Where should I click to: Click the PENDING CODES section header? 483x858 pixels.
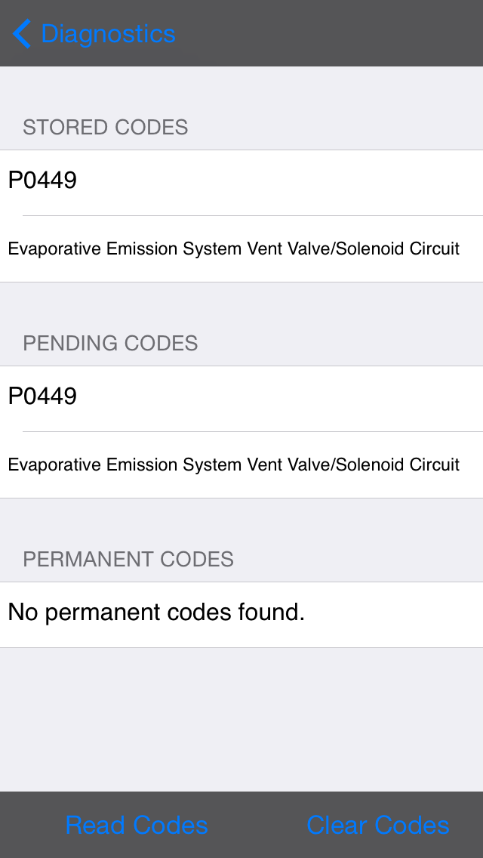[x=110, y=343]
